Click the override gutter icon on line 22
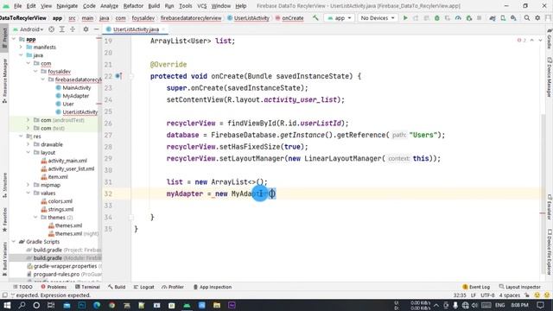 pyautogui.click(x=118, y=76)
